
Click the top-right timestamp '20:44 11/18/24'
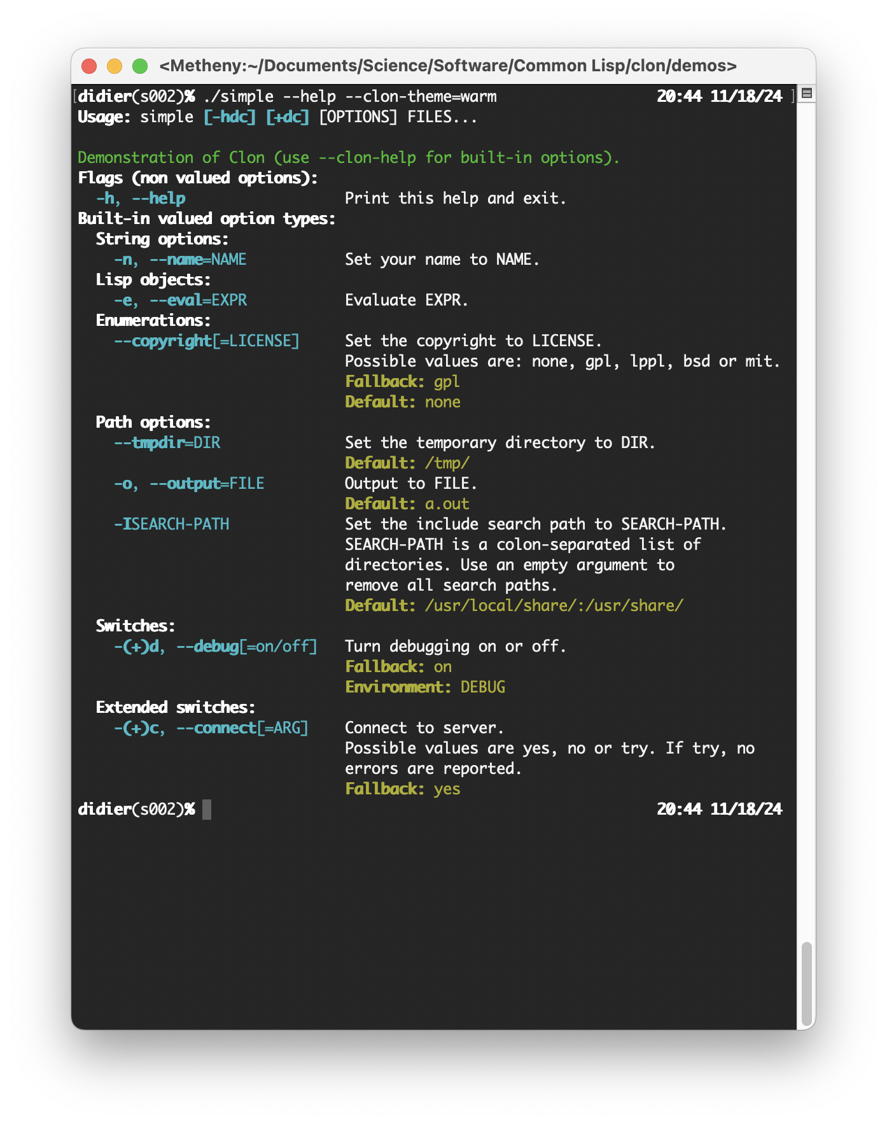pyautogui.click(x=720, y=97)
